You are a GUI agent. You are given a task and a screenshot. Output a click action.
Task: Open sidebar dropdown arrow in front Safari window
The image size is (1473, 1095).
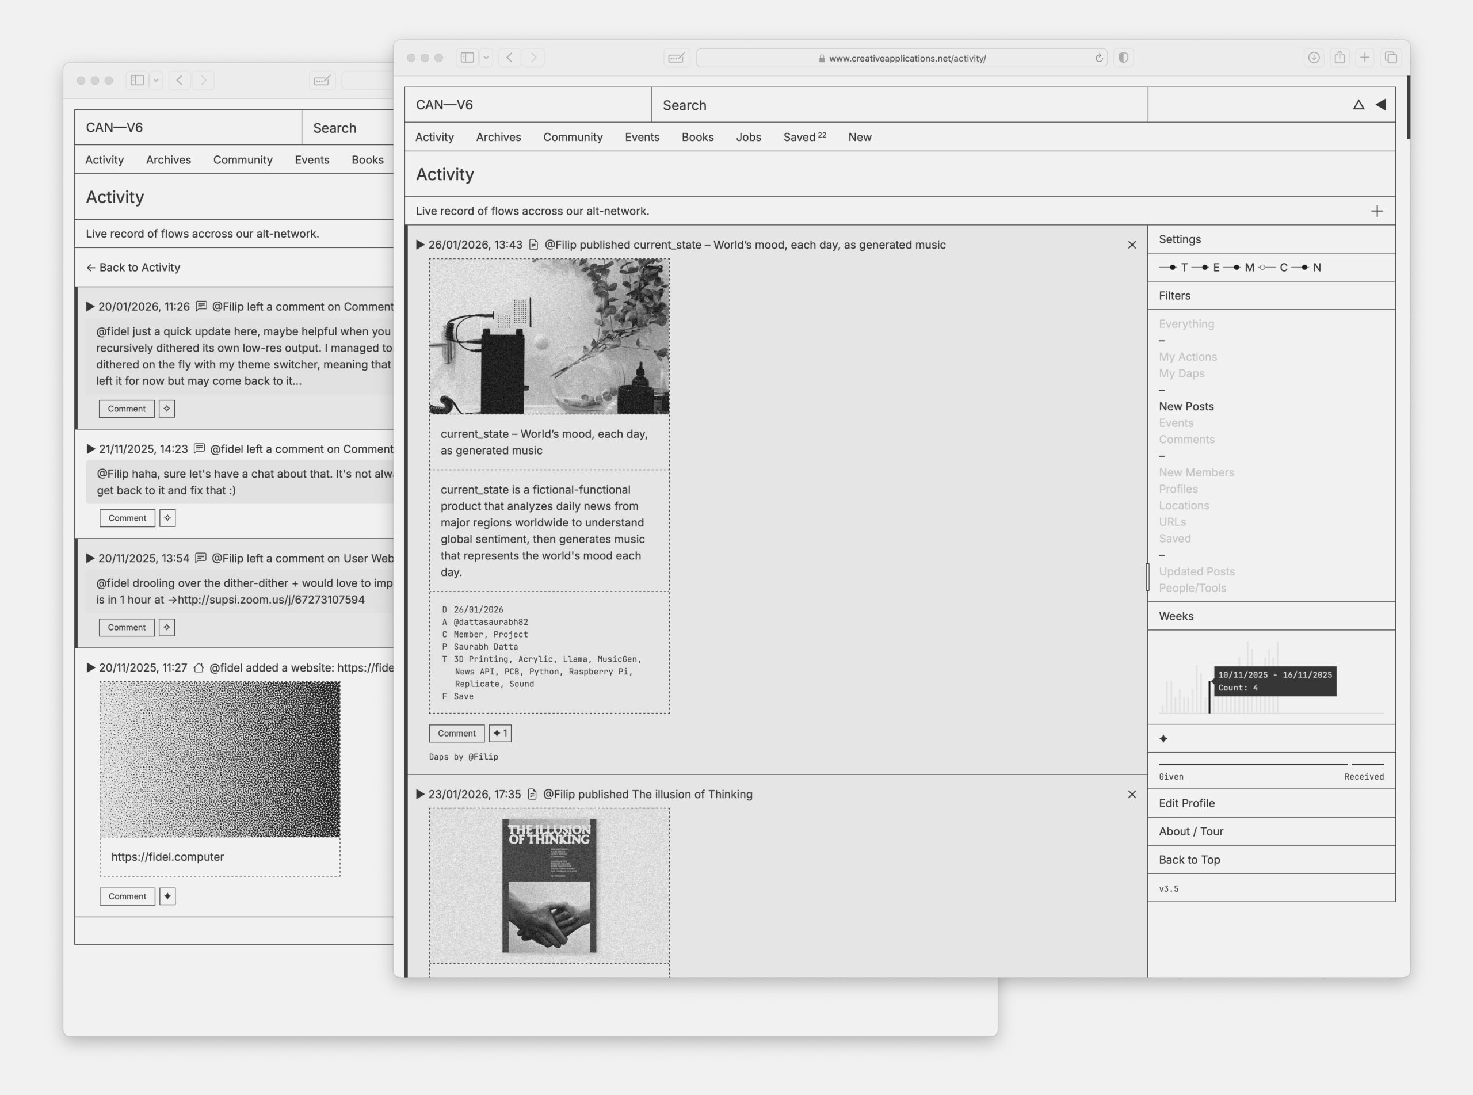[486, 58]
